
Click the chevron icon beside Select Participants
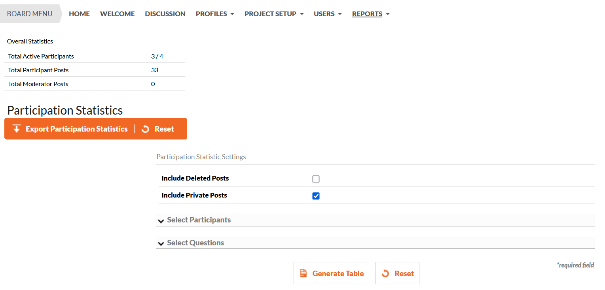click(x=161, y=221)
